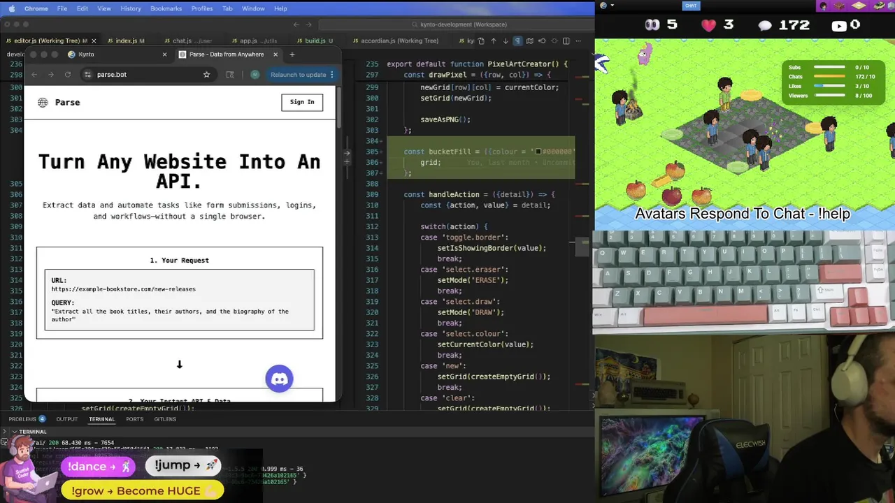Click the blue CHAT button in game

pos(691,6)
